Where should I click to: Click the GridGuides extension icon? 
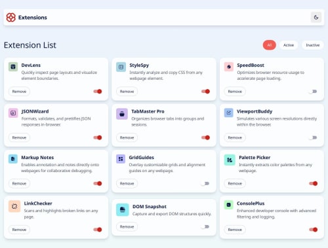pyautogui.click(x=121, y=159)
